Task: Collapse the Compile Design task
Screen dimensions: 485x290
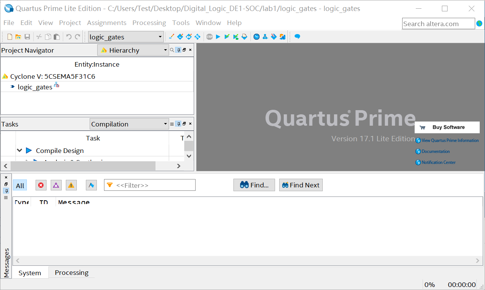Action: coord(20,151)
